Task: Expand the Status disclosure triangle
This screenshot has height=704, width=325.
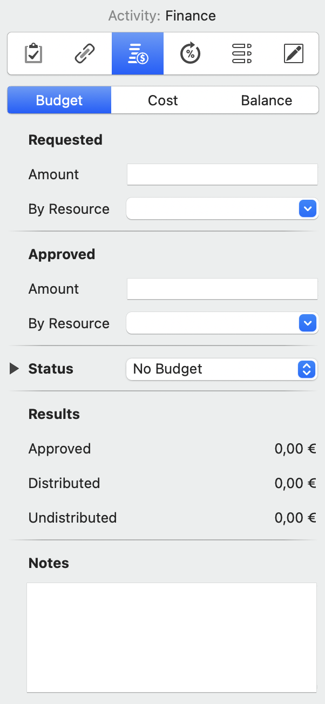Action: coord(14,369)
